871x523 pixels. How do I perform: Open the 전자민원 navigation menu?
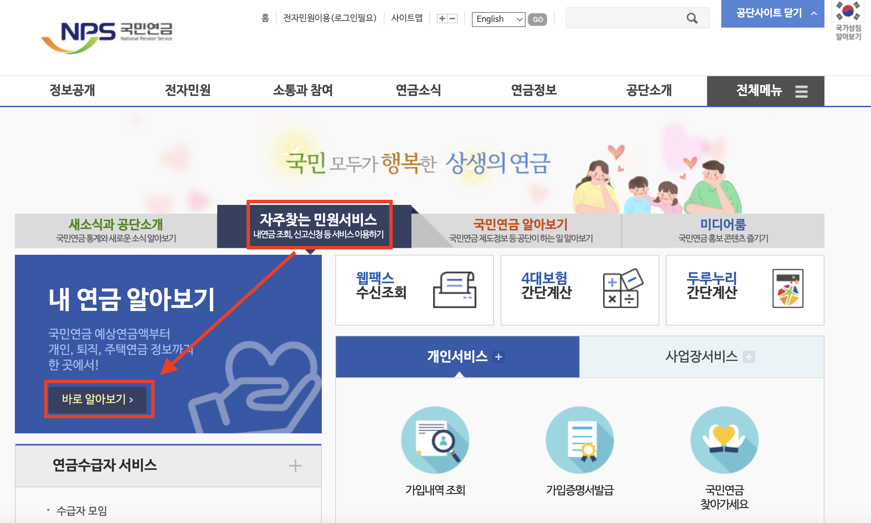point(188,91)
